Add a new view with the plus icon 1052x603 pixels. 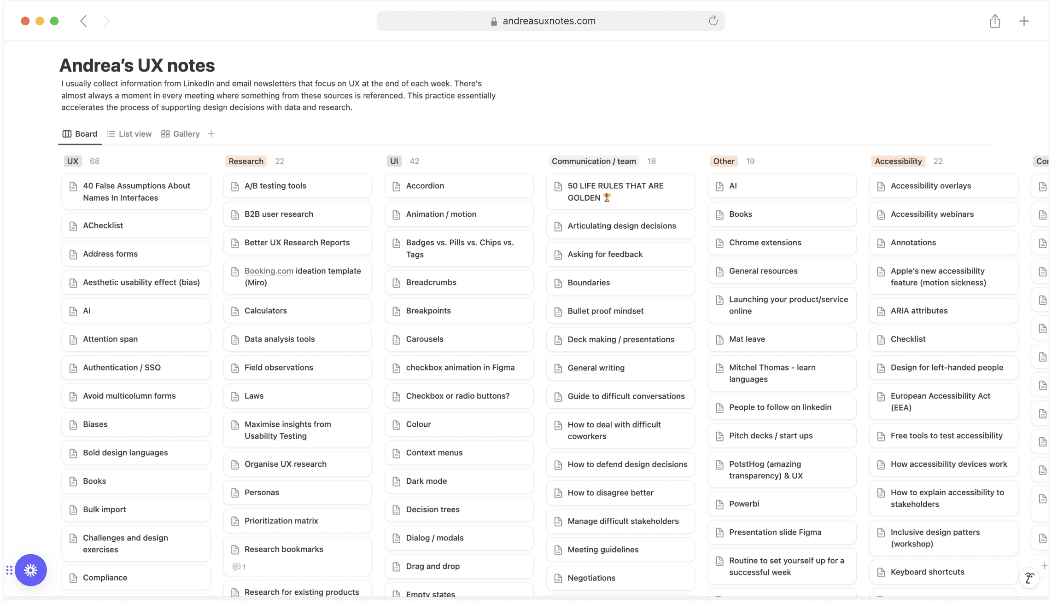point(211,133)
